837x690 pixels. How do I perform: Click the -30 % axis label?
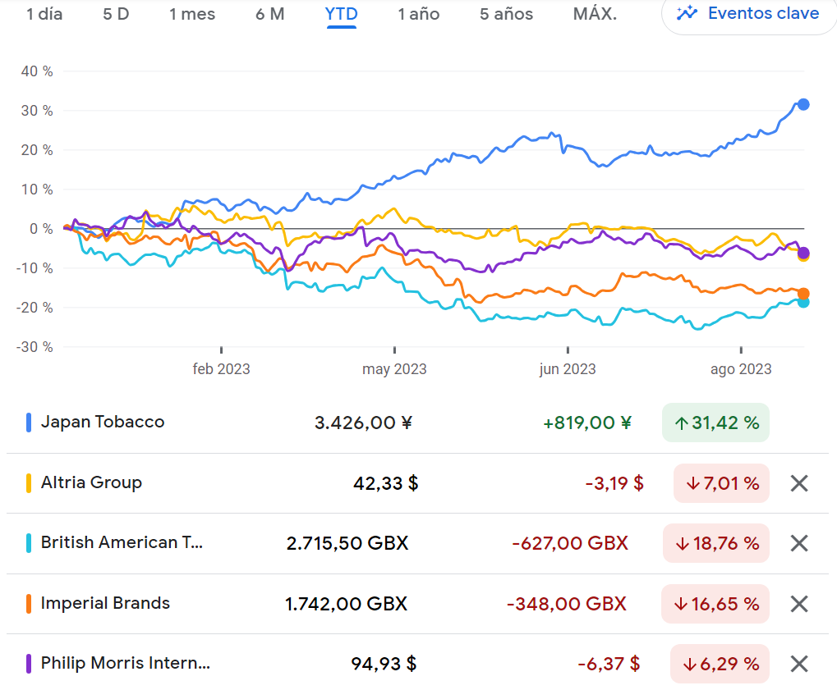(x=34, y=347)
